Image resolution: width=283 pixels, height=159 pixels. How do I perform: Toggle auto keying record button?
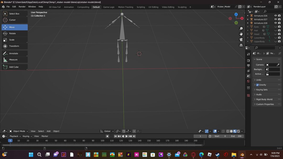tap(107, 136)
